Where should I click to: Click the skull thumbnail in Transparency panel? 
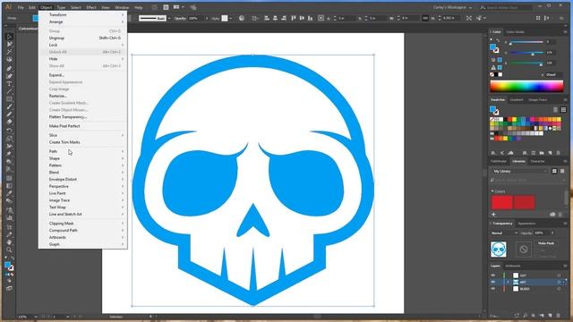499,250
